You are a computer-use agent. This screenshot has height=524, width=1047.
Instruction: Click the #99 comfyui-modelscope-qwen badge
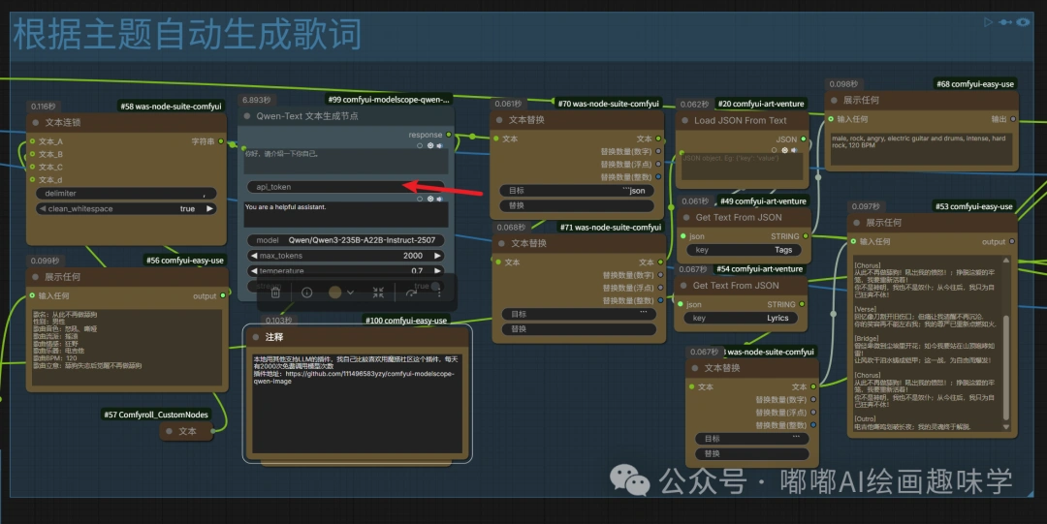point(389,100)
